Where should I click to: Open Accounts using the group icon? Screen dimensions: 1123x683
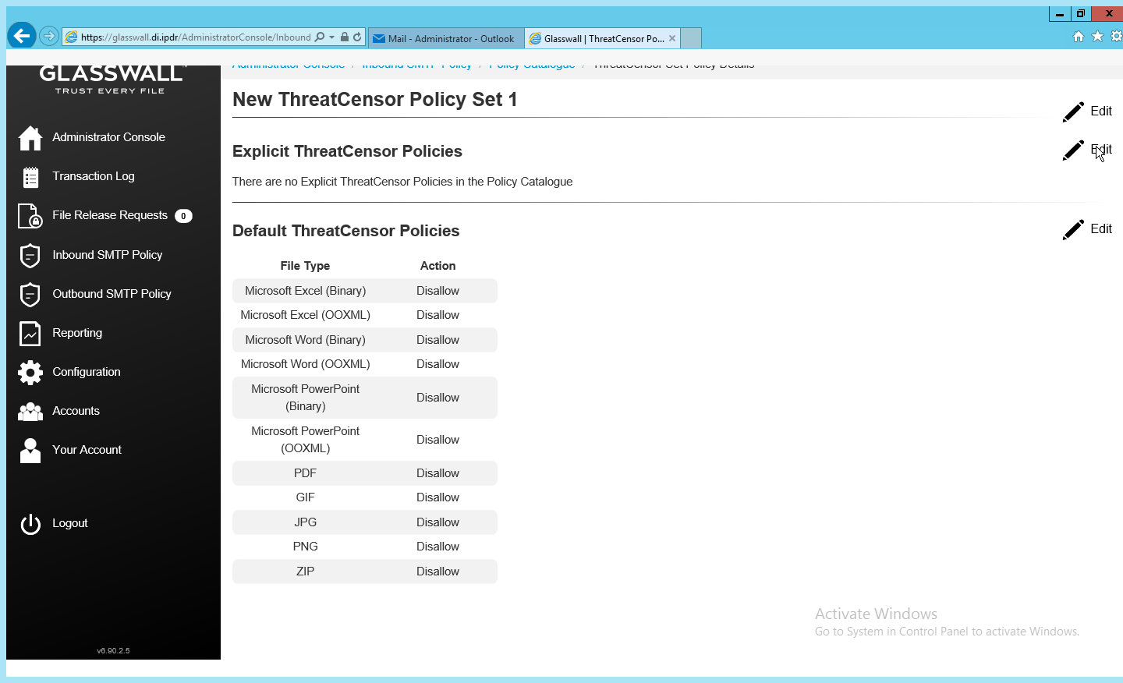pyautogui.click(x=30, y=411)
